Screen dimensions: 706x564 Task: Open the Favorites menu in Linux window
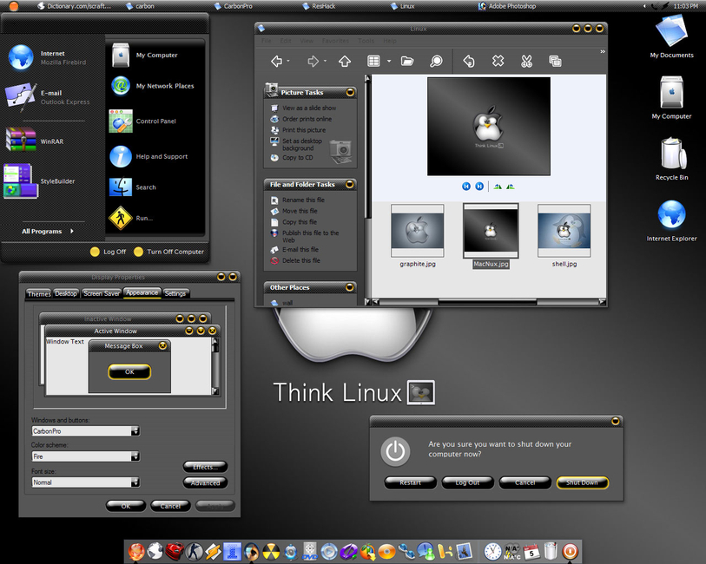(x=335, y=41)
